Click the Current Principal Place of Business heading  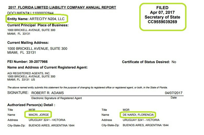[38, 25]
